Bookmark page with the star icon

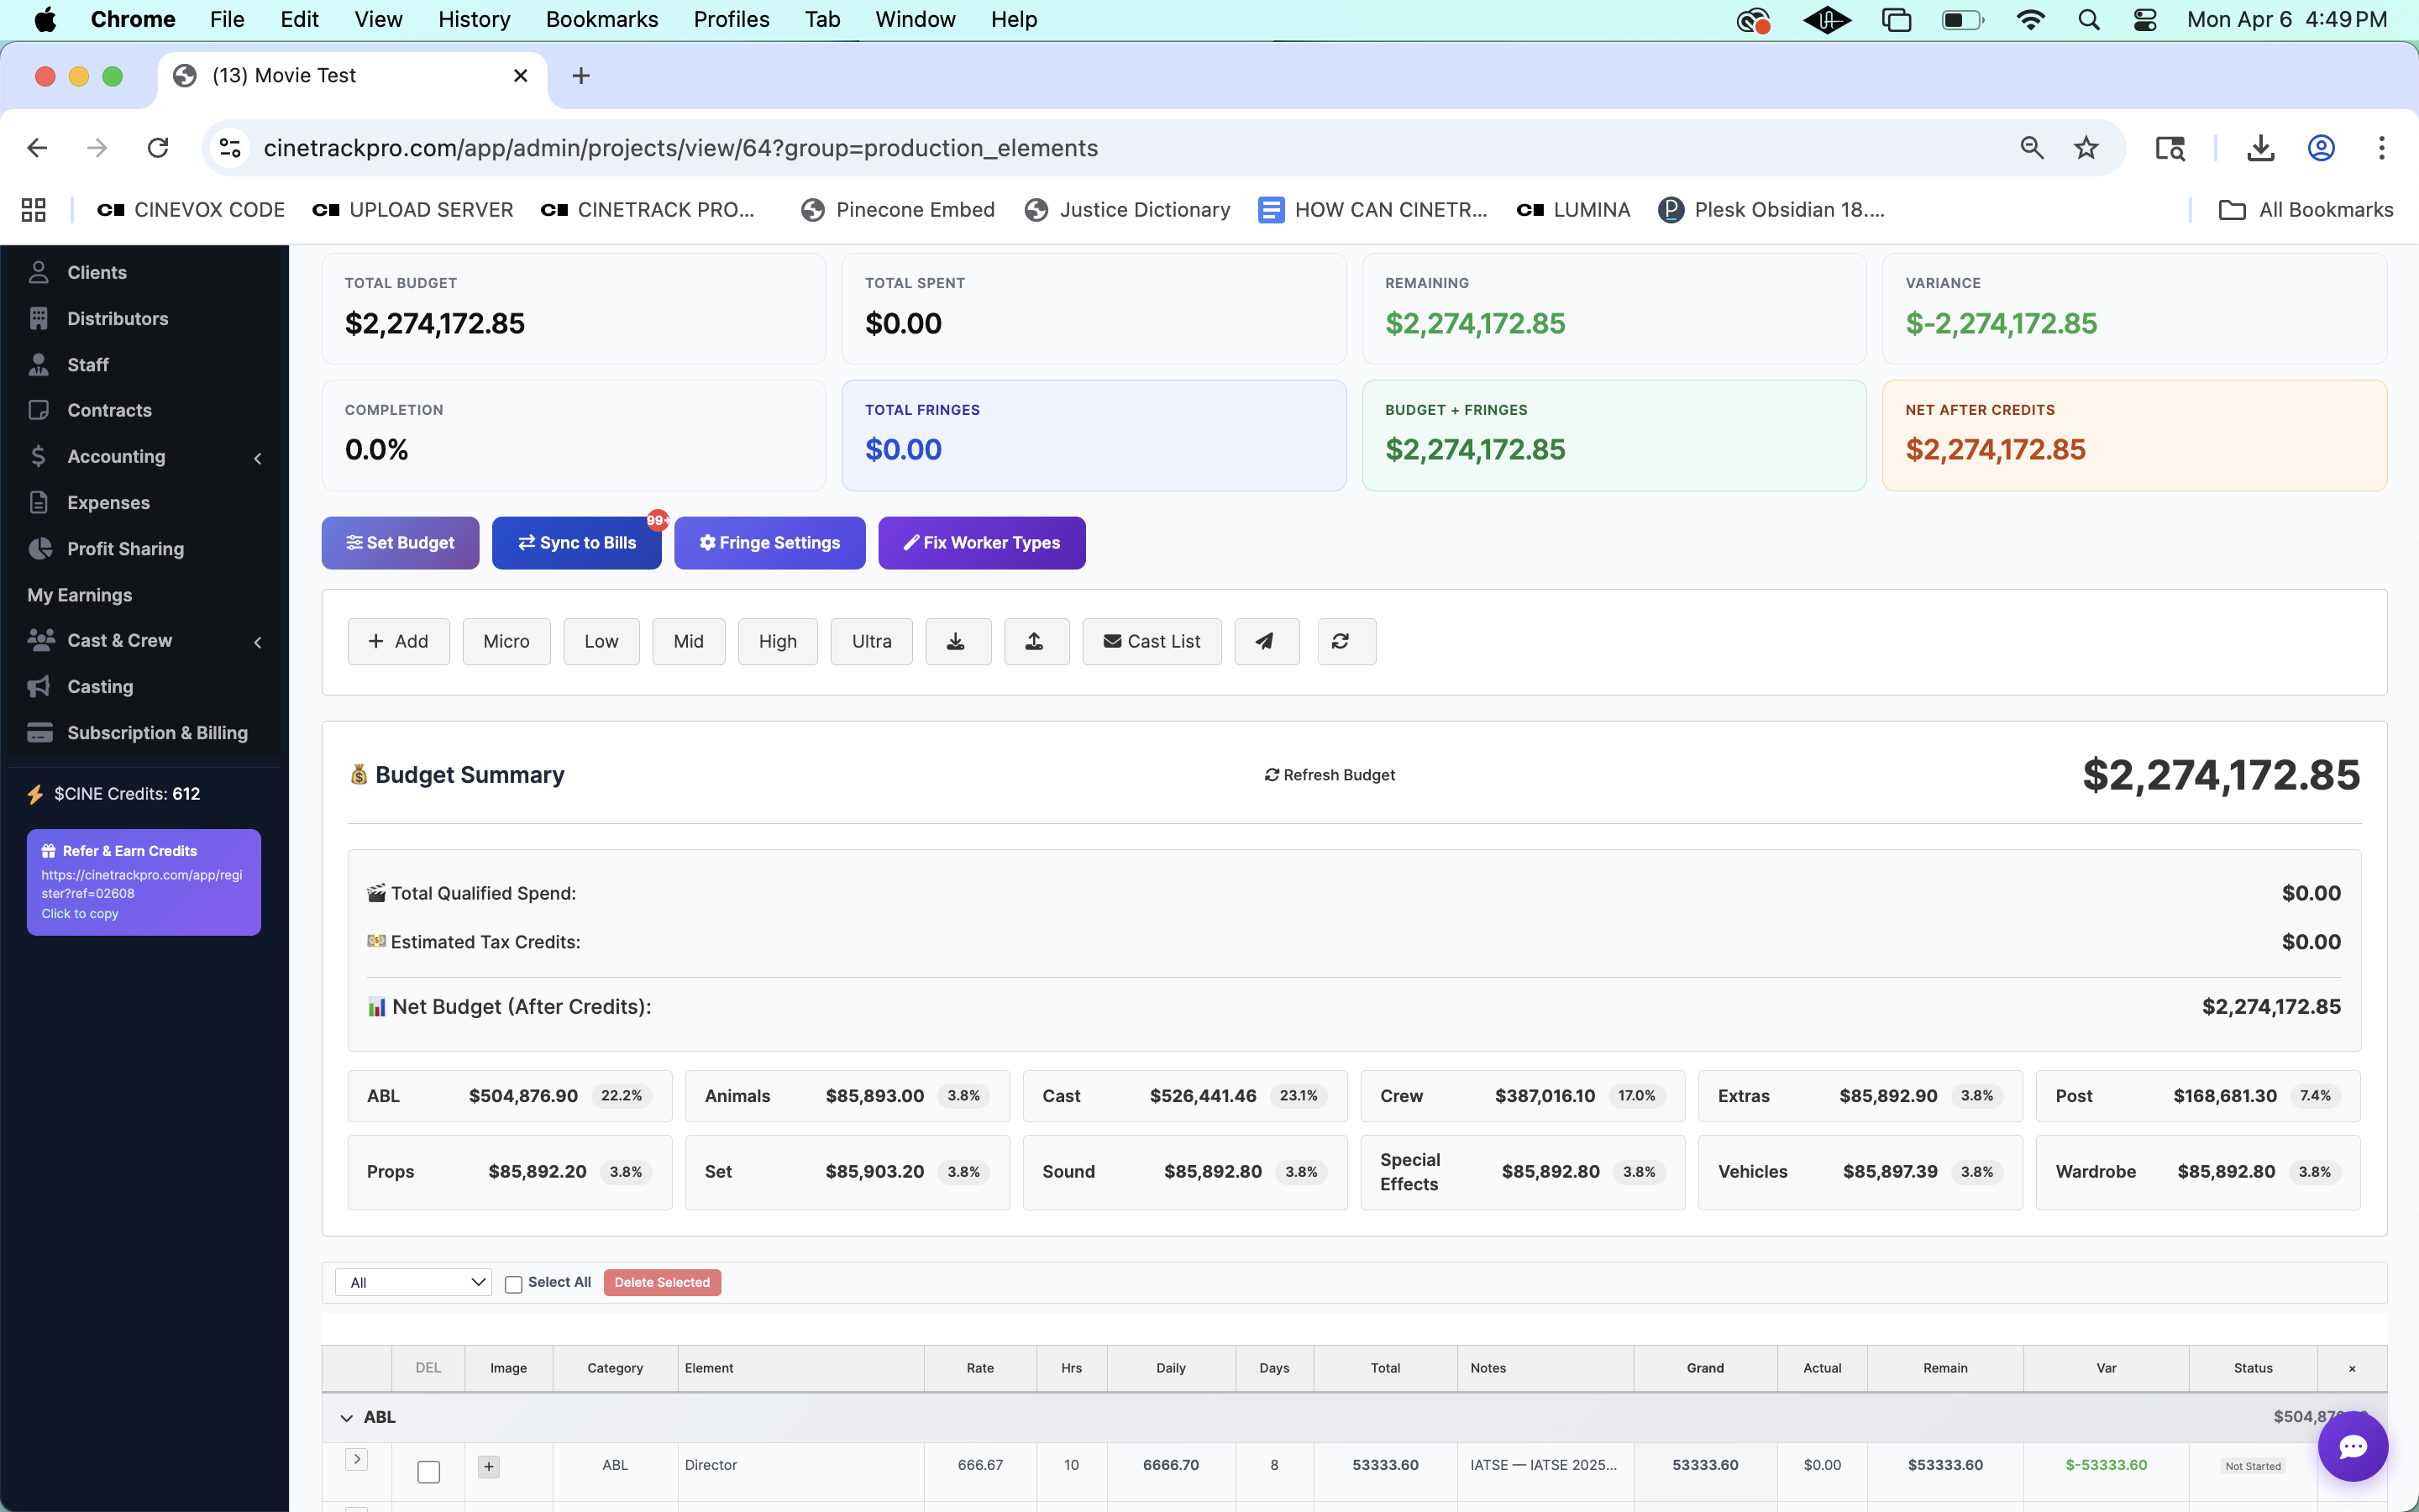pyautogui.click(x=2086, y=148)
